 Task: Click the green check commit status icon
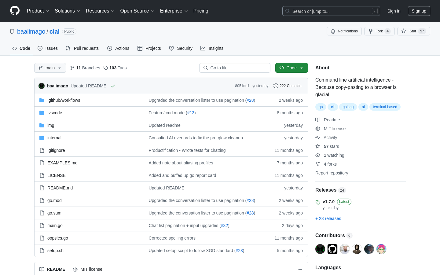click(113, 86)
